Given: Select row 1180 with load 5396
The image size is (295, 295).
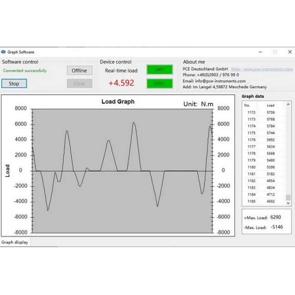Looking at the screenshot, I should [x=264, y=167].
